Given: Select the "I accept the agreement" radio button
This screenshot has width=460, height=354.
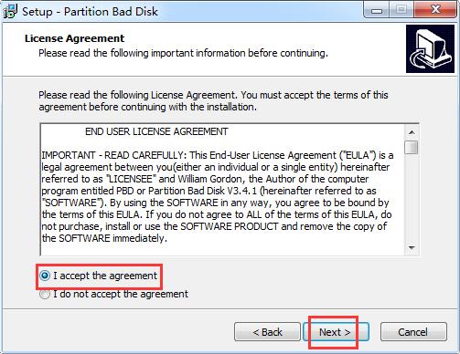Looking at the screenshot, I should tap(45, 276).
